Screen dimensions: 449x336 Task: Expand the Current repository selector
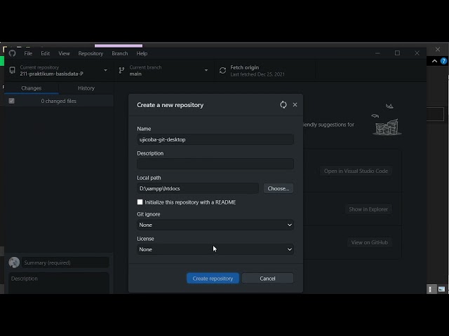(x=59, y=70)
